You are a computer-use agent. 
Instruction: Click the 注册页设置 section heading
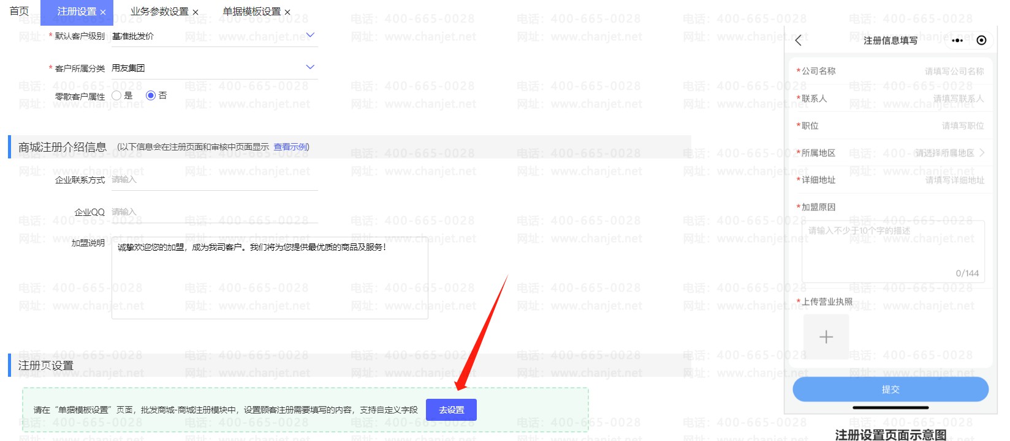(x=46, y=365)
